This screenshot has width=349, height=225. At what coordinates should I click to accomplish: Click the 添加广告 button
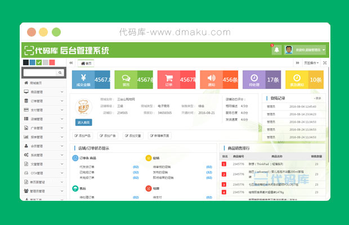point(108,136)
